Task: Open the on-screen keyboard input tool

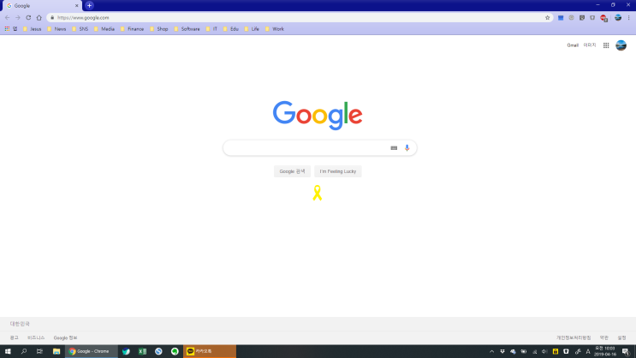Action: tap(394, 148)
